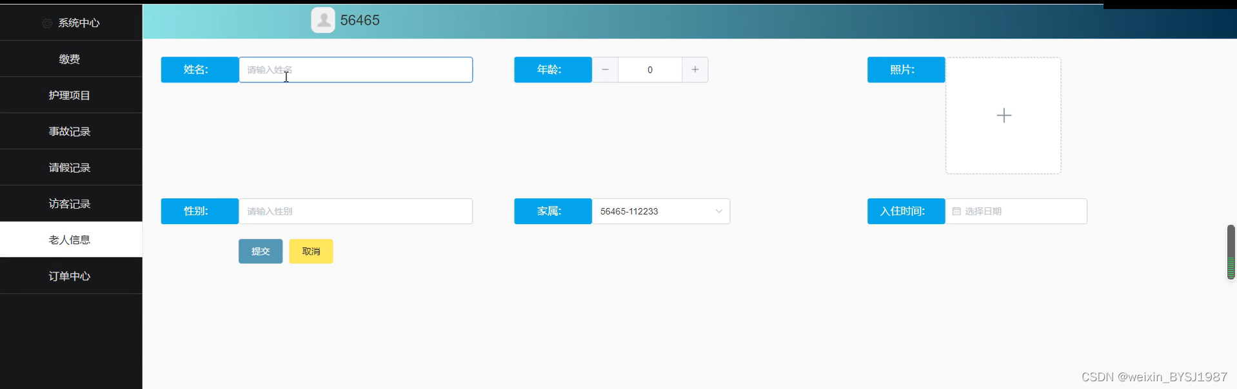Click the photo upload plus box
Viewport: 1237px width, 389px height.
pos(1004,115)
